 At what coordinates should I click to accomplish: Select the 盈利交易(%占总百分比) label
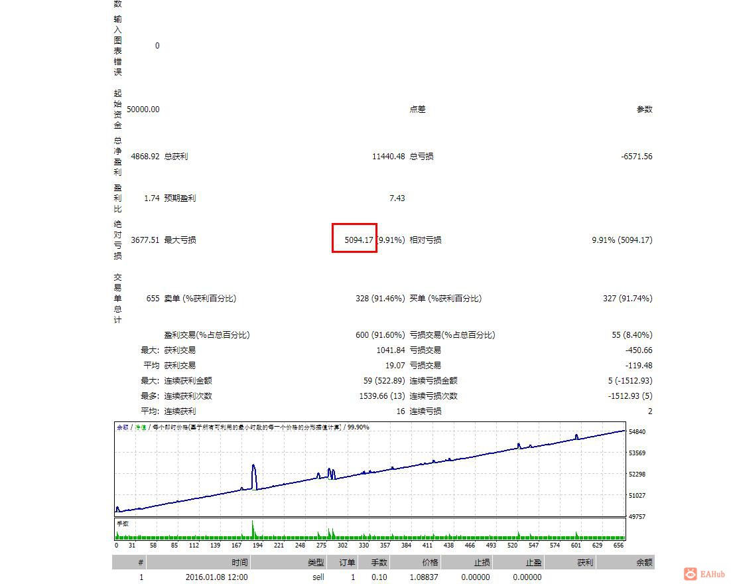tap(207, 335)
